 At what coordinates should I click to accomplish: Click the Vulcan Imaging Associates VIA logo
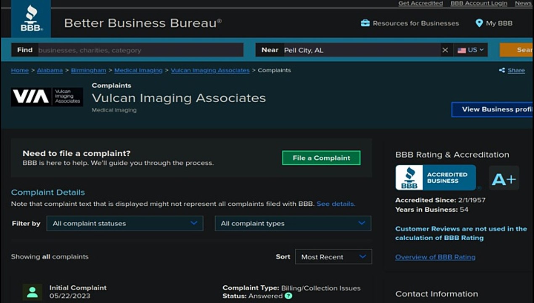[x=47, y=97]
